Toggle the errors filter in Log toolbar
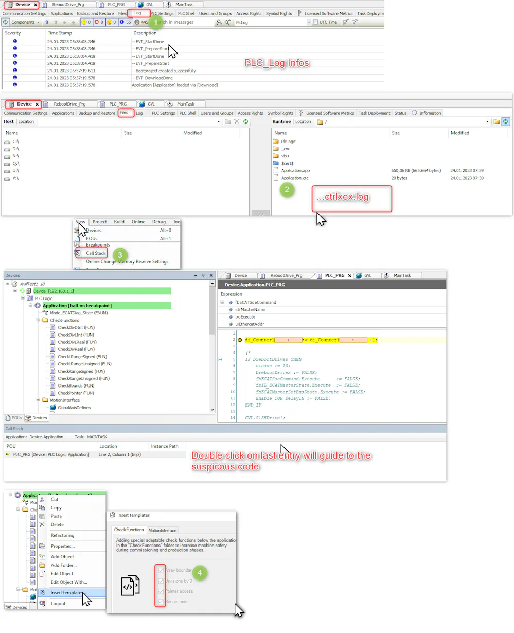The image size is (514, 633). click(x=99, y=22)
